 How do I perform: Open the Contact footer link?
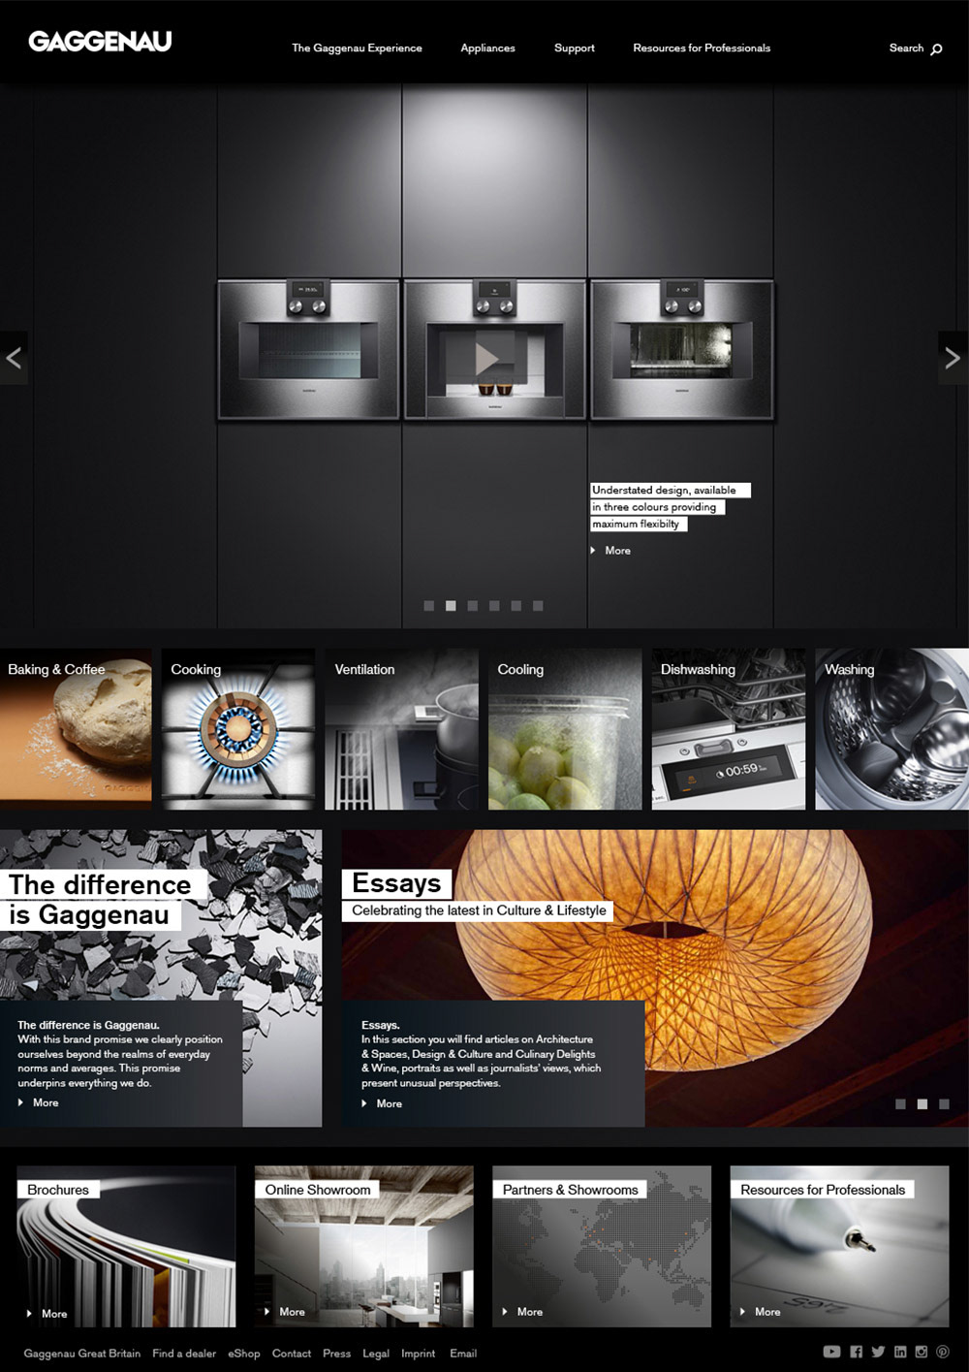pyautogui.click(x=292, y=1354)
